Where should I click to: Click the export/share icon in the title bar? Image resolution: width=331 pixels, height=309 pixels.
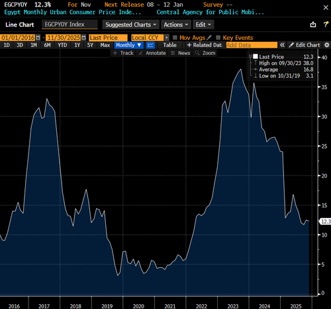click(313, 25)
